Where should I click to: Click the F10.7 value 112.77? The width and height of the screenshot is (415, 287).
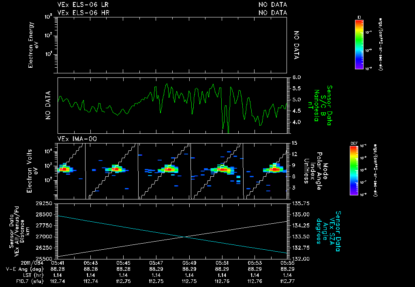287,281
